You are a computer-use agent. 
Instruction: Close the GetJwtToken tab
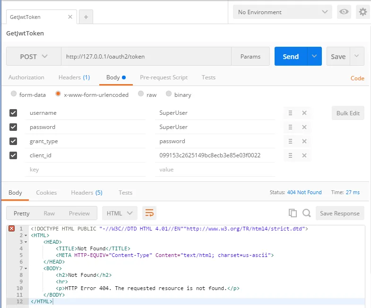pos(70,17)
